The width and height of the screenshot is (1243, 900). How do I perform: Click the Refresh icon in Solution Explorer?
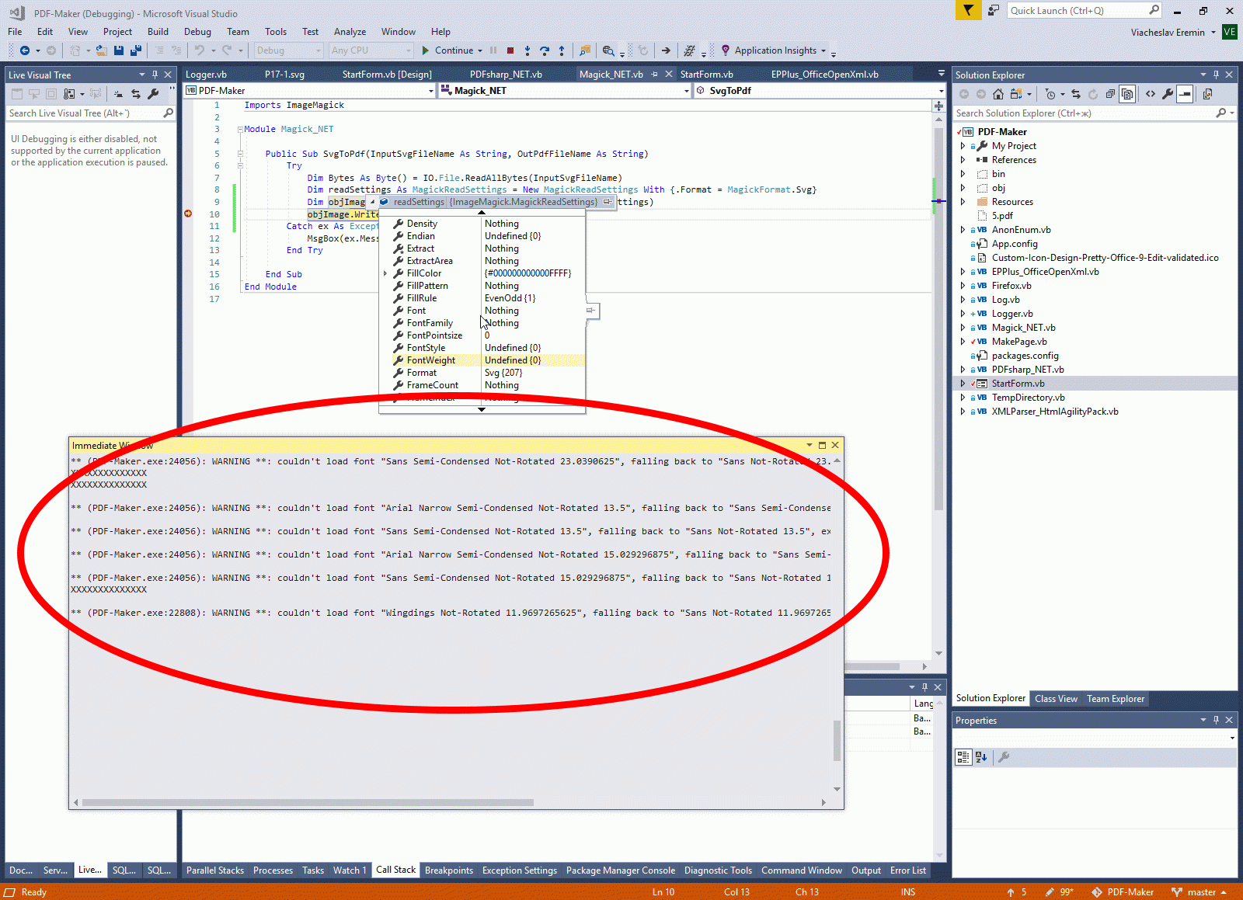(1093, 94)
